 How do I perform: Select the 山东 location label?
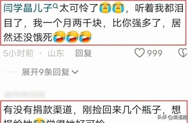coord(56,53)
